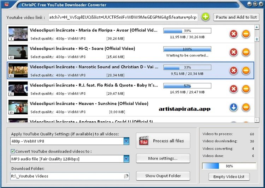This screenshot has width=265, height=188.
Task: Click Show Ouput Folder button
Action: click(x=163, y=176)
